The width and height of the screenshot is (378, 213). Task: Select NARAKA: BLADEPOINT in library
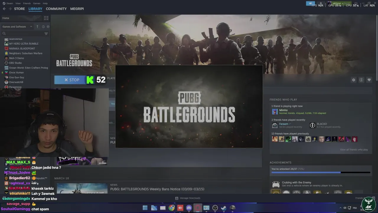[22, 49]
